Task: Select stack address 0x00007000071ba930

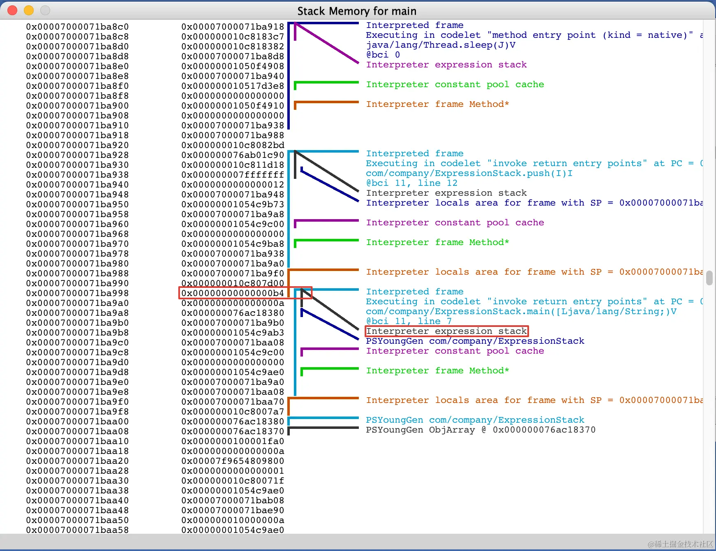Action: (x=77, y=165)
